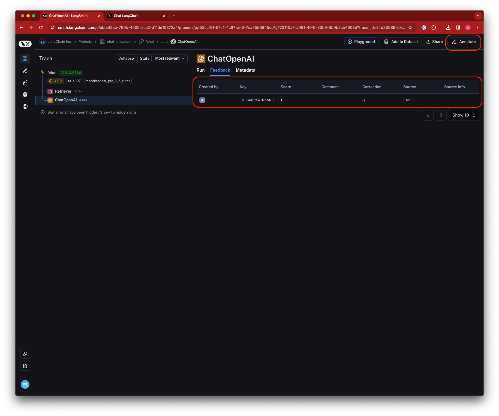Open the Show 10 page size selector

coord(464,115)
